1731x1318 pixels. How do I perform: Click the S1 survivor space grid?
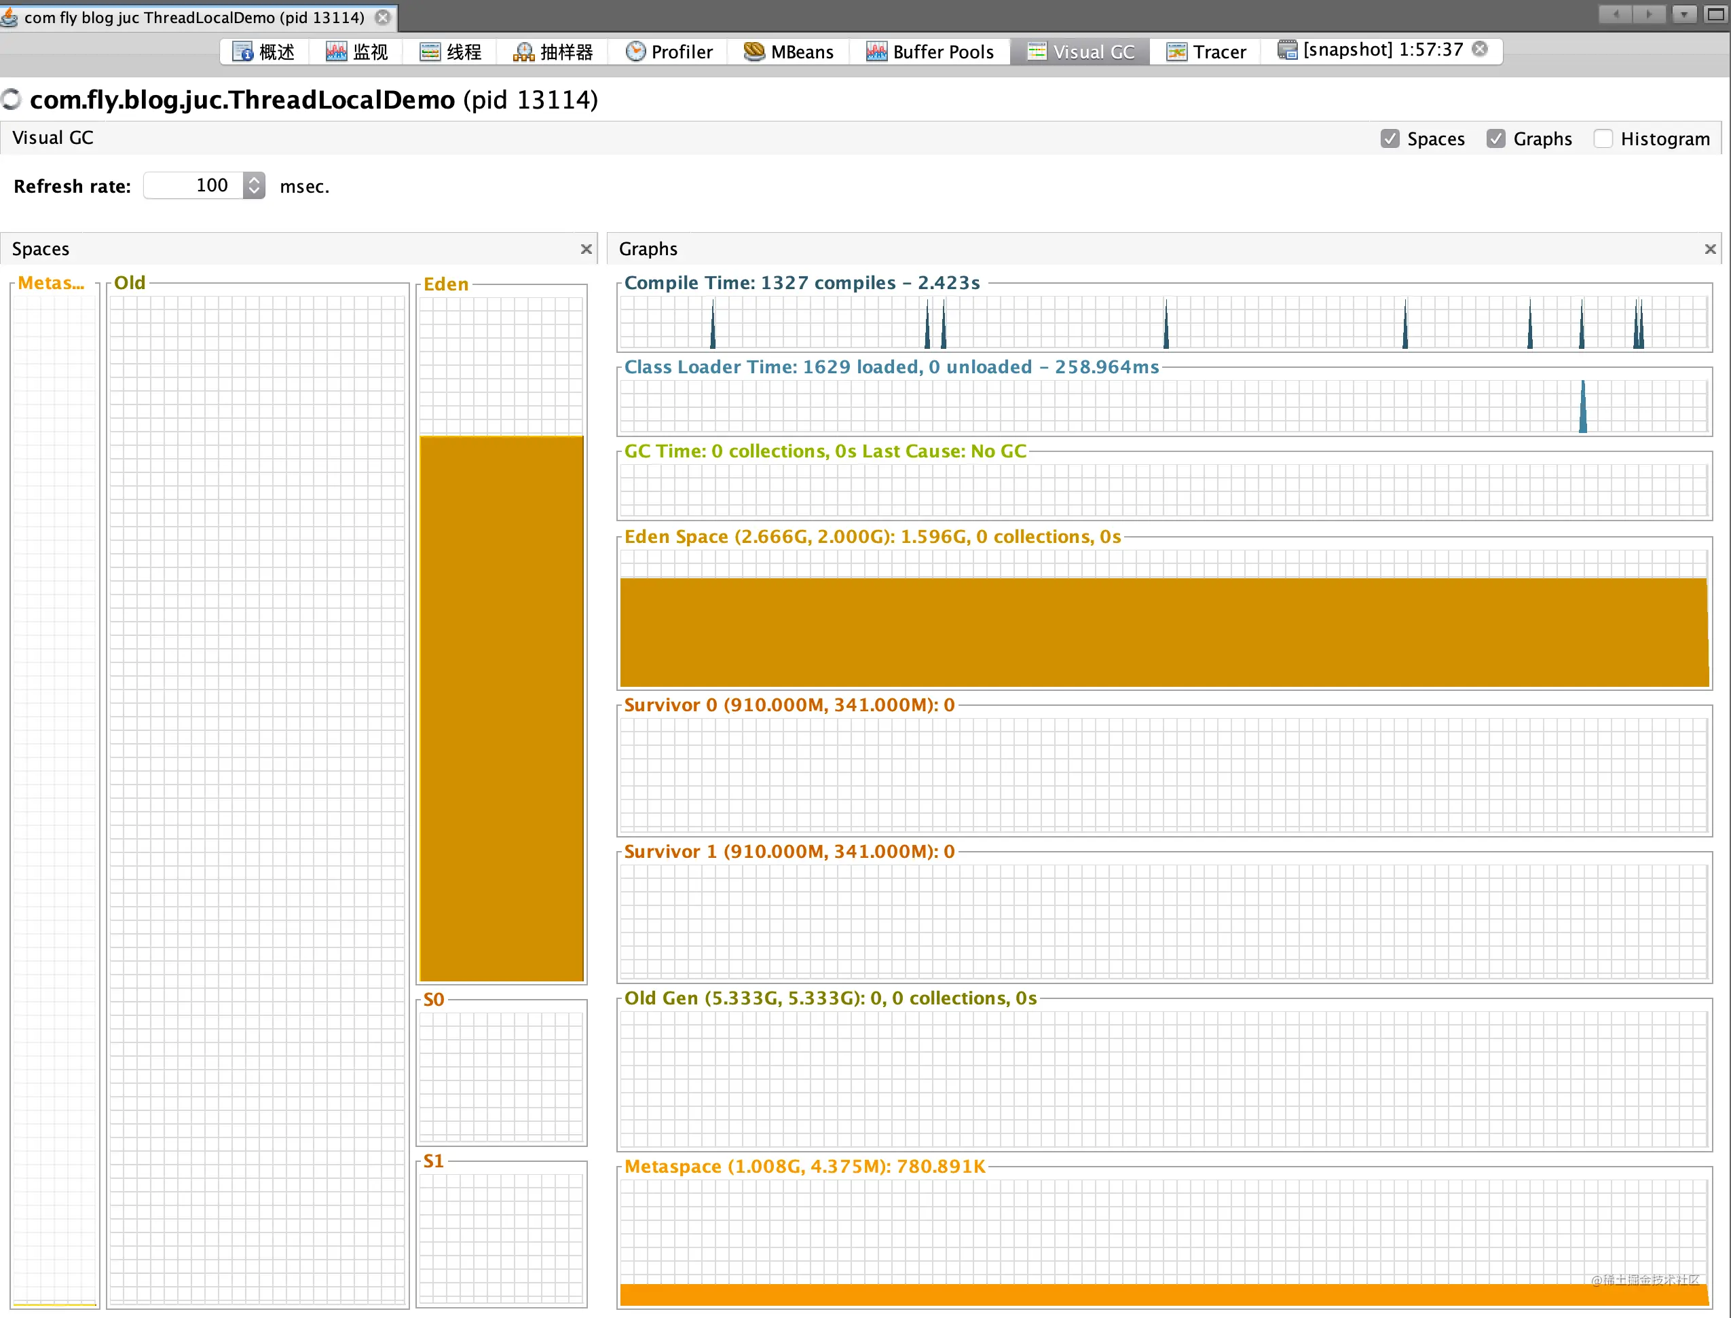click(502, 1238)
